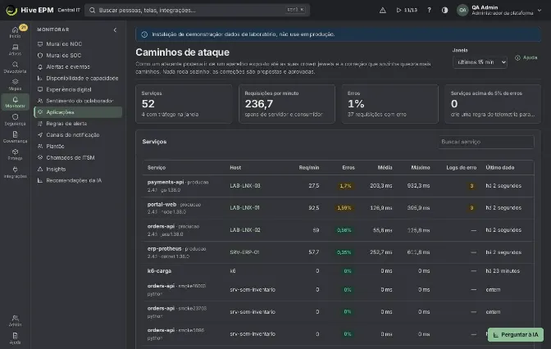Sort by the Req/min column header
The image size is (551, 349).
pyautogui.click(x=309, y=167)
